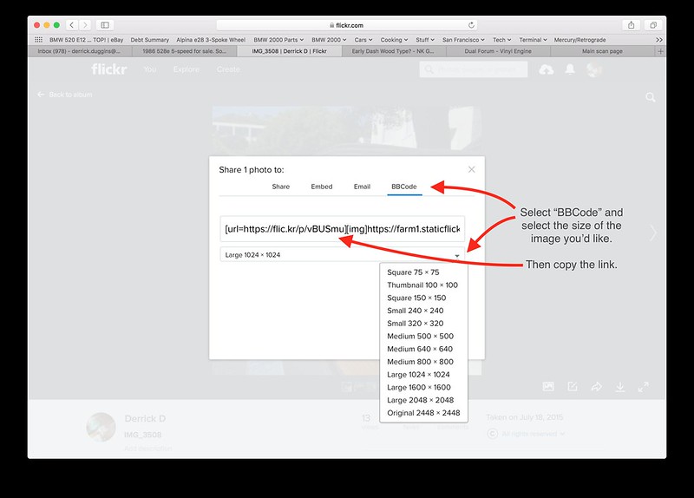Click the Flickr upload cloud icon
This screenshot has width=694, height=498.
[x=546, y=69]
